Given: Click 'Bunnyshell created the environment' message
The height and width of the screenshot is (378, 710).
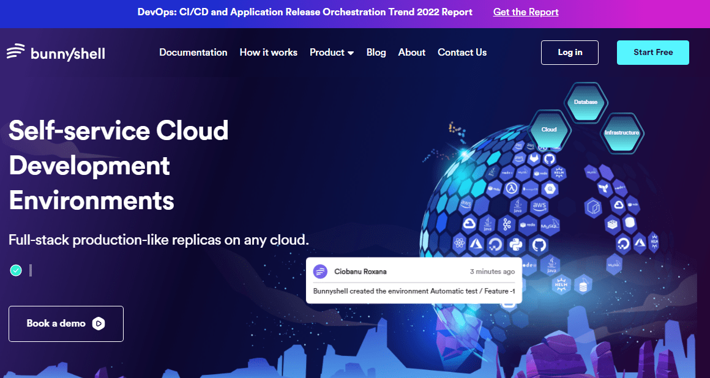Looking at the screenshot, I should 414,291.
